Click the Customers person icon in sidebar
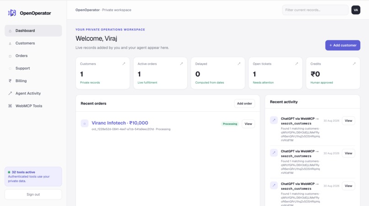This screenshot has width=369, height=206. [x=10, y=43]
